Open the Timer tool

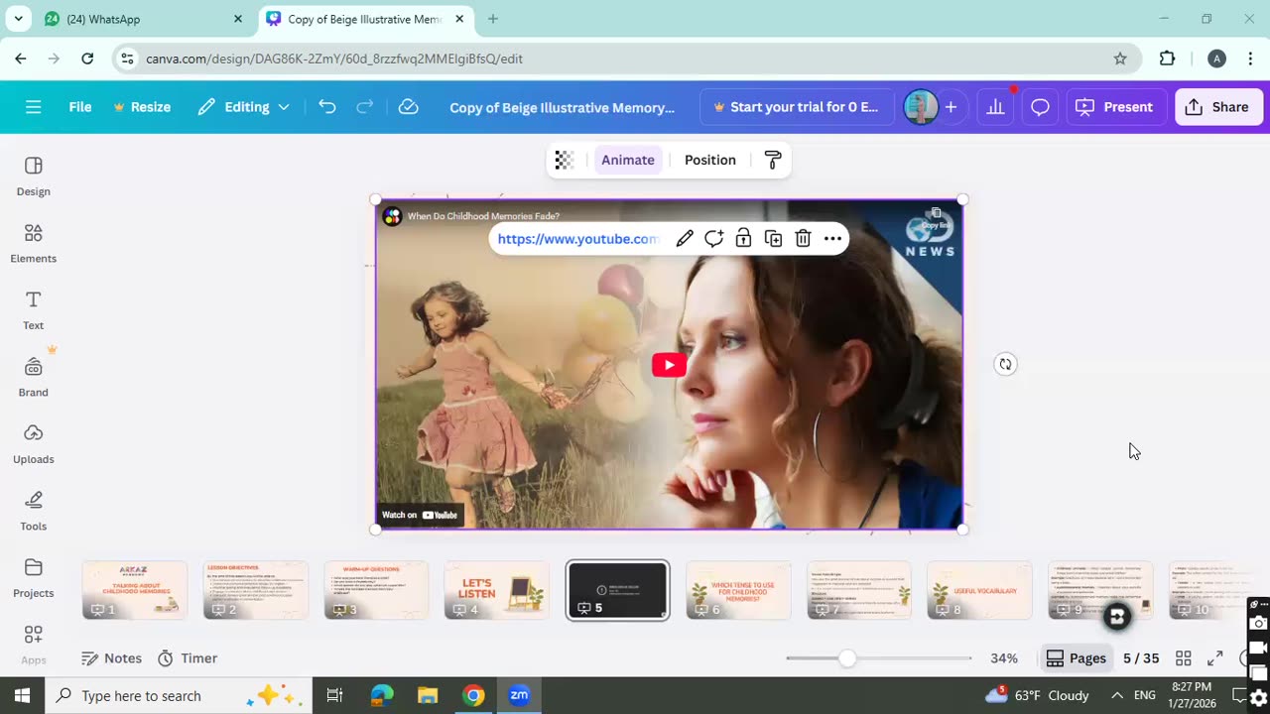point(188,658)
